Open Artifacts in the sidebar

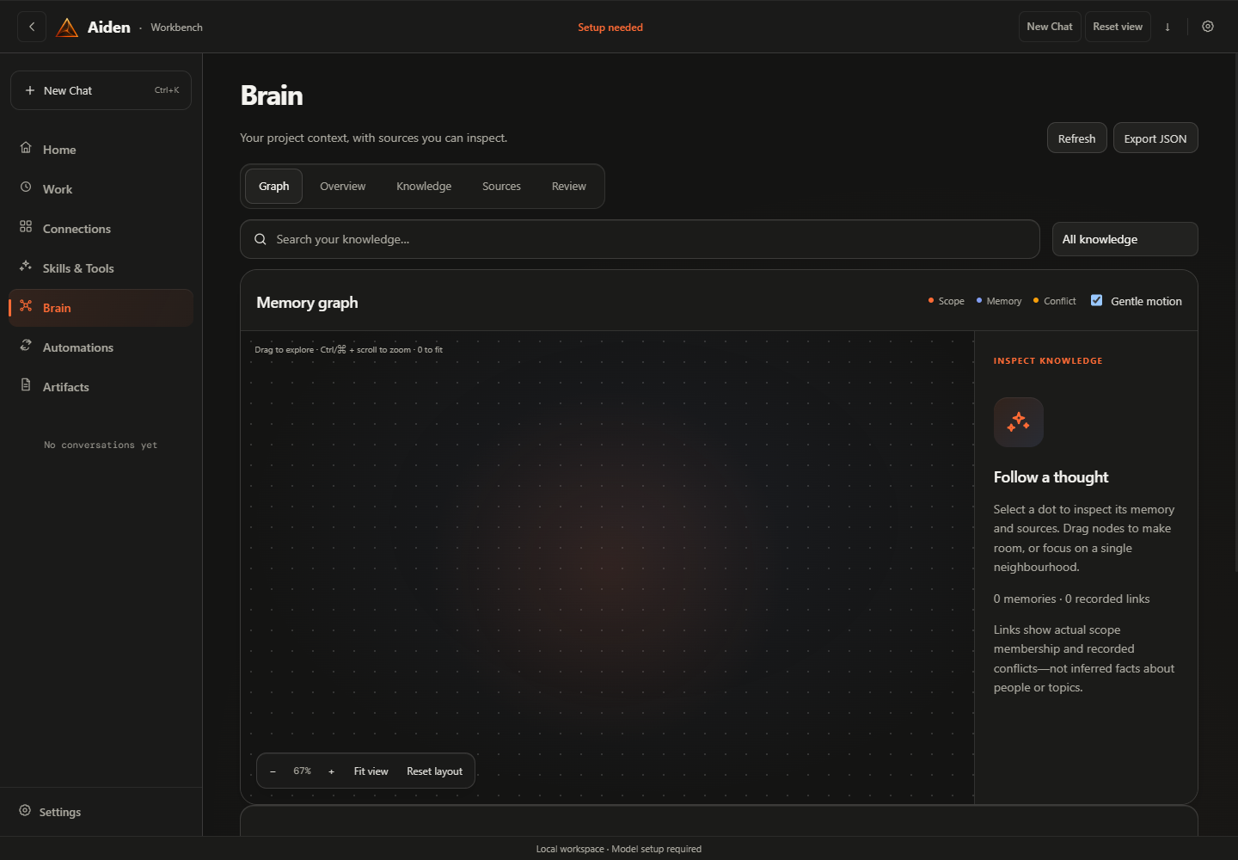pos(101,387)
